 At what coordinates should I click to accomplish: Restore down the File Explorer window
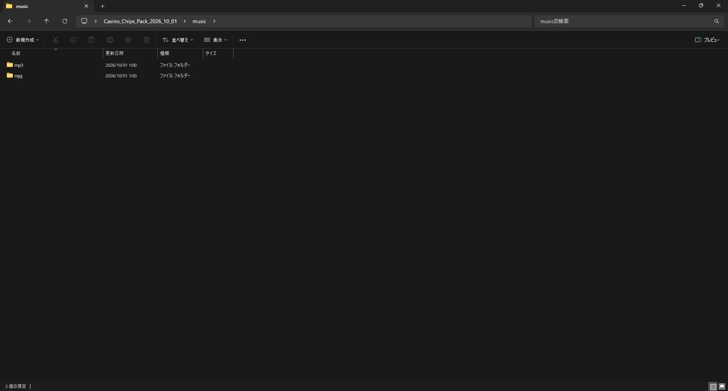701,6
